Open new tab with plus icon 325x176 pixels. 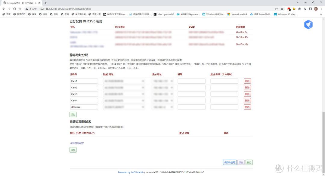tap(46, 3)
